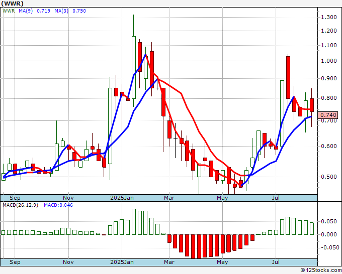Viewport: 342px width, 274px height.
Task: Click May on the MACD panel date axis
Action: (x=222, y=262)
